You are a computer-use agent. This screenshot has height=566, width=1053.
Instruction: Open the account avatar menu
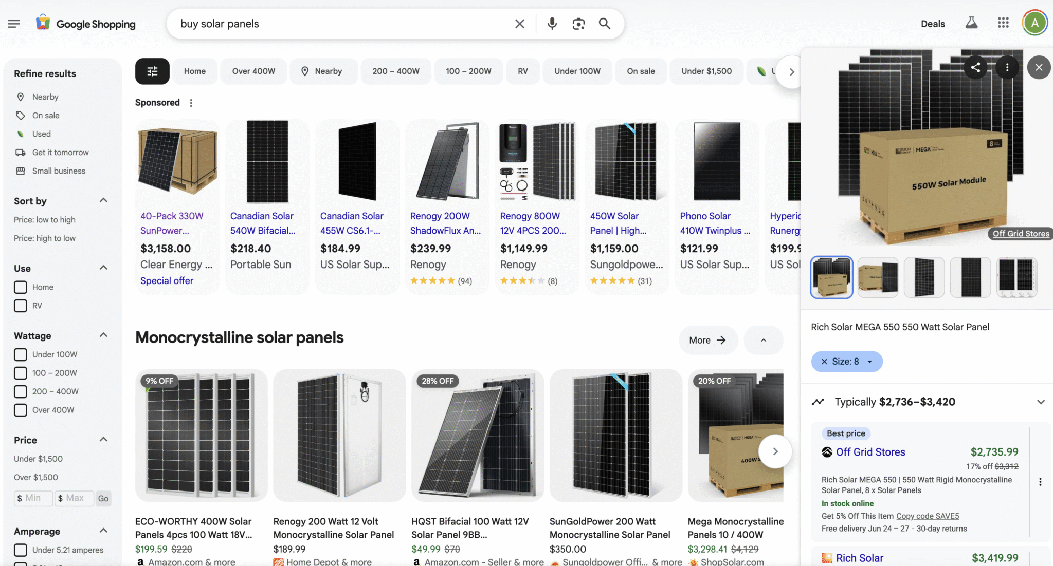(1034, 23)
